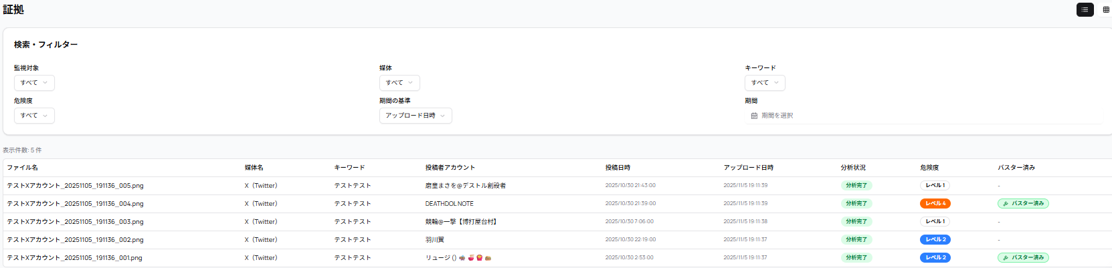Expand the 危険度 filter dropdown

point(34,116)
